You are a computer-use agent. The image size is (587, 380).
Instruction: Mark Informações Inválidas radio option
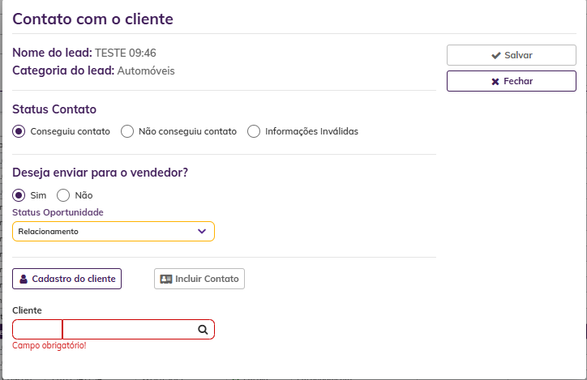(254, 131)
